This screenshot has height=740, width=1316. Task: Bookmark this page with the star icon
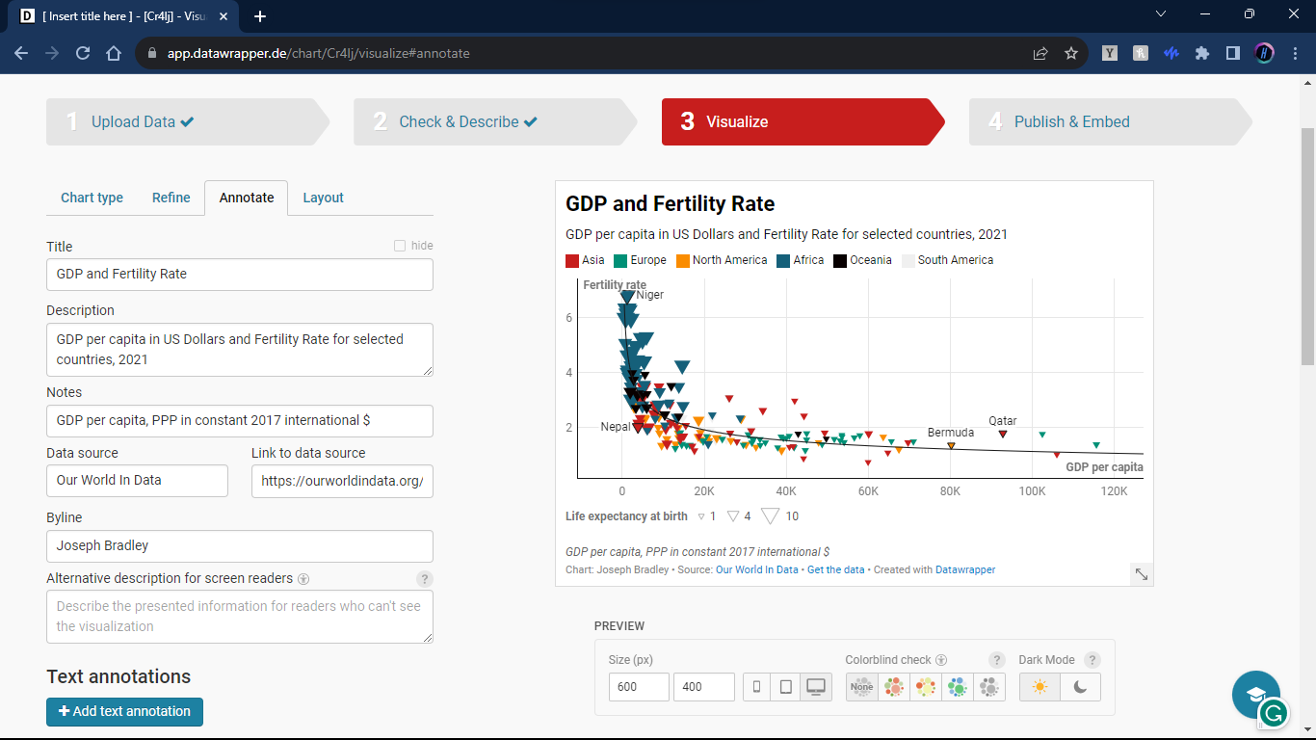tap(1070, 54)
